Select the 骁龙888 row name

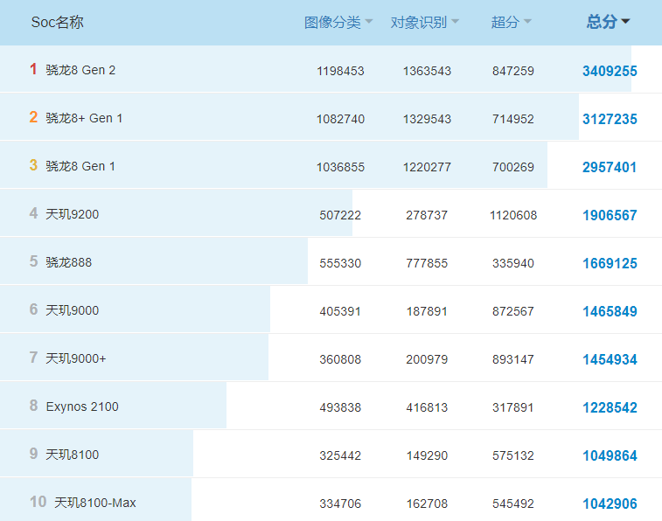(x=69, y=262)
